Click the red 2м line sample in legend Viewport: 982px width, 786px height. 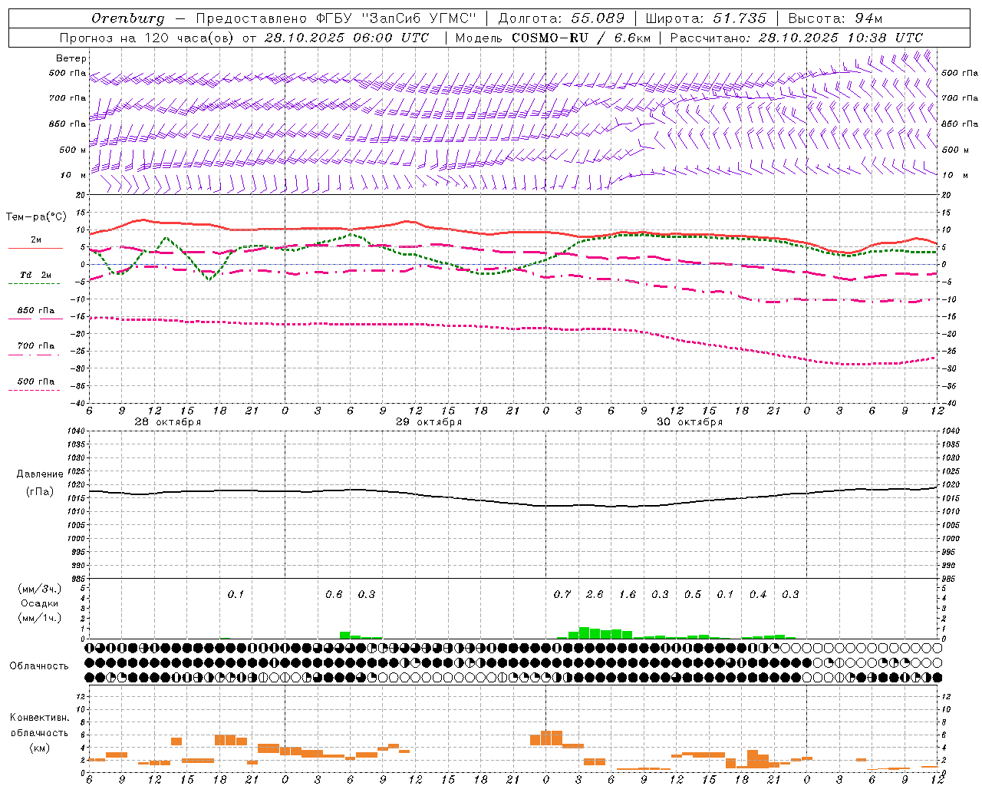[x=35, y=249]
